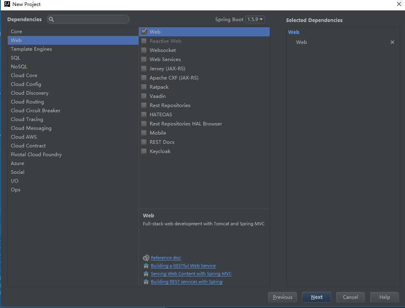Click the IntelliJ logo in title bar
Image resolution: width=405 pixels, height=308 pixels.
tap(7, 4)
